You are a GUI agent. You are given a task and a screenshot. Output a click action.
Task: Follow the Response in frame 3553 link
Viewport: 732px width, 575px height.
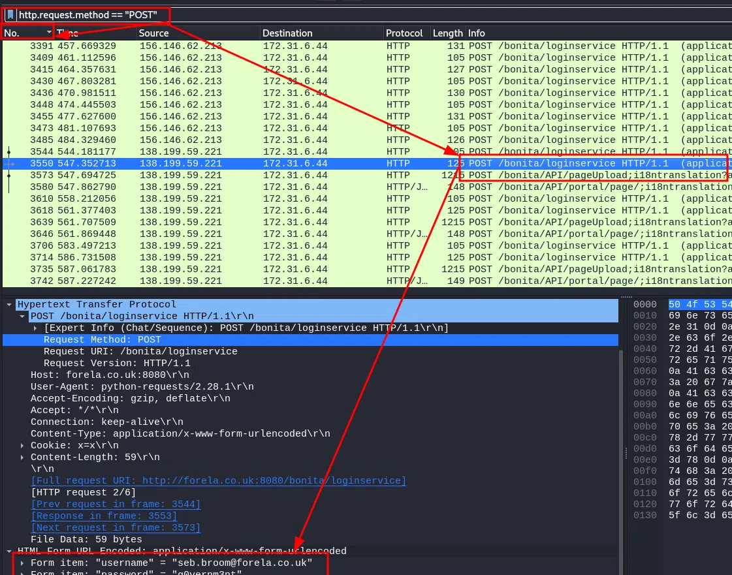(103, 516)
